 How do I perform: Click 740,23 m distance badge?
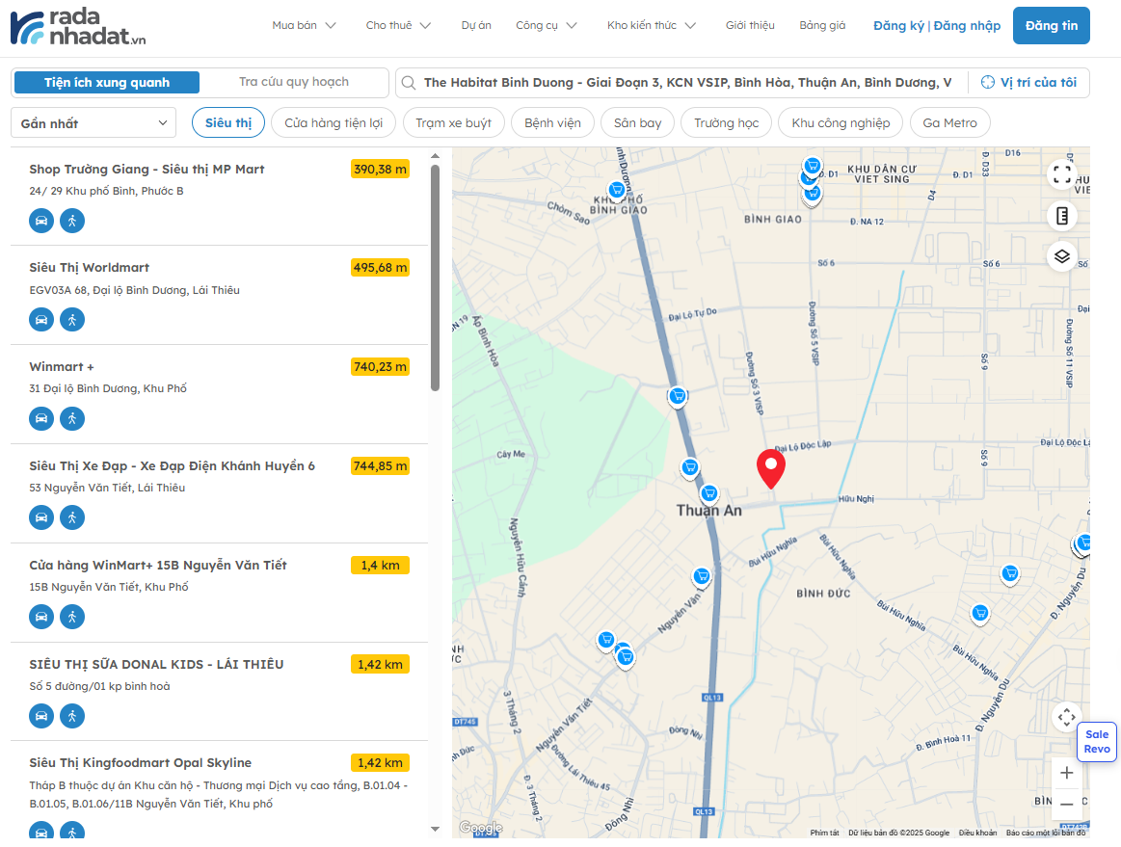pyautogui.click(x=381, y=367)
